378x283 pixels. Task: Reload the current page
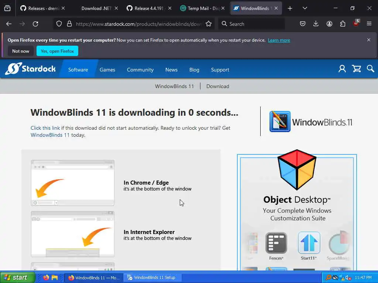[35, 24]
